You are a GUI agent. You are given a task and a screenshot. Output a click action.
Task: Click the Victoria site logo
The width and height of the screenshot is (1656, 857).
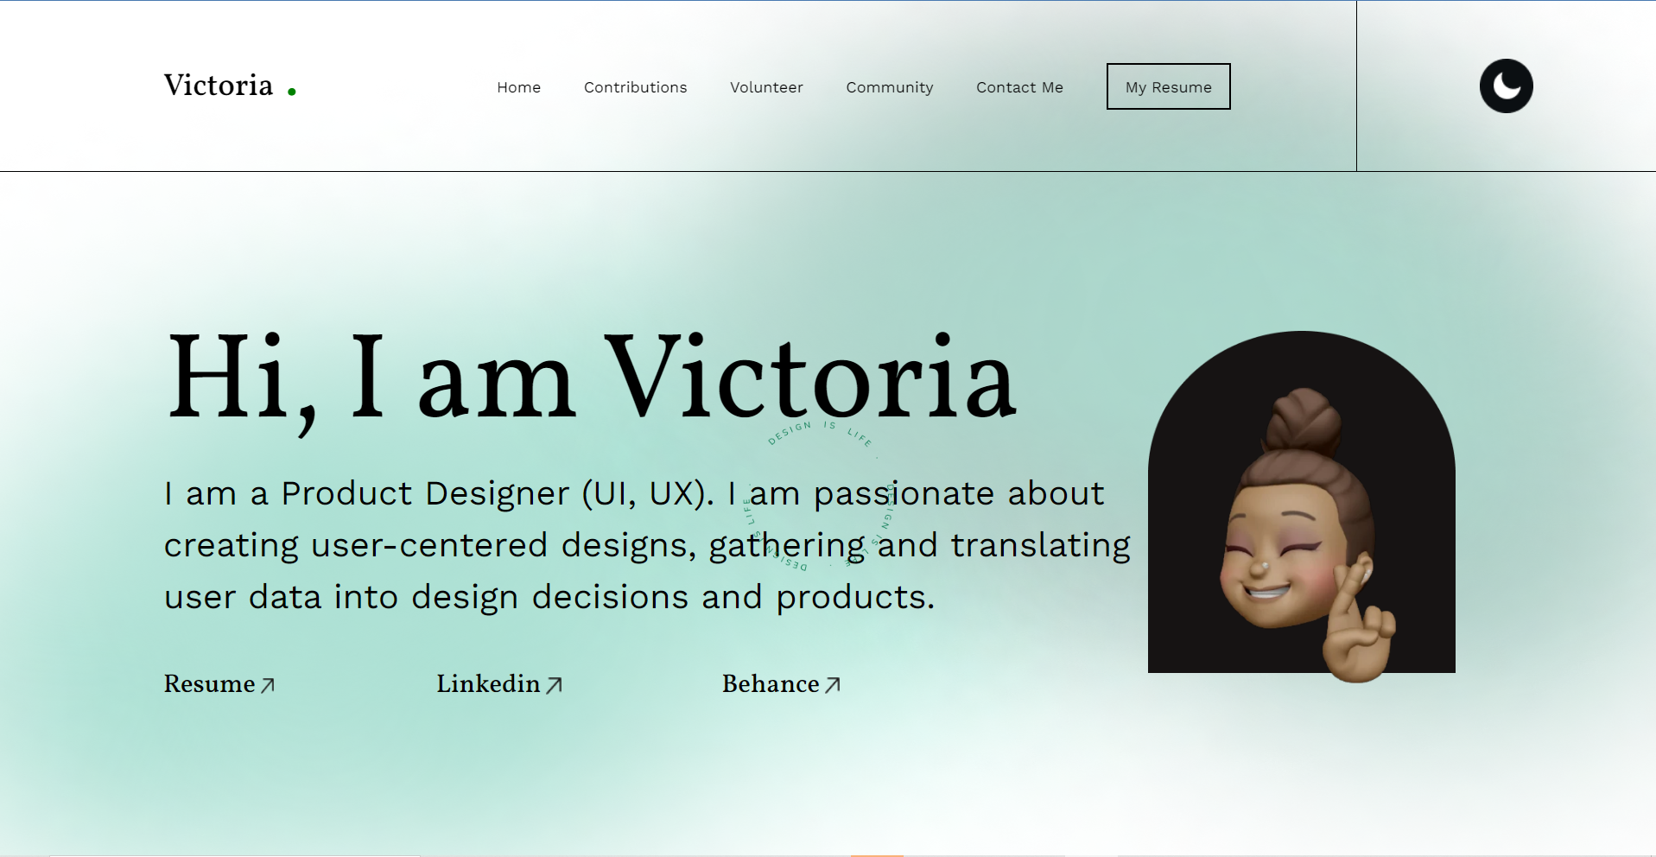point(218,85)
